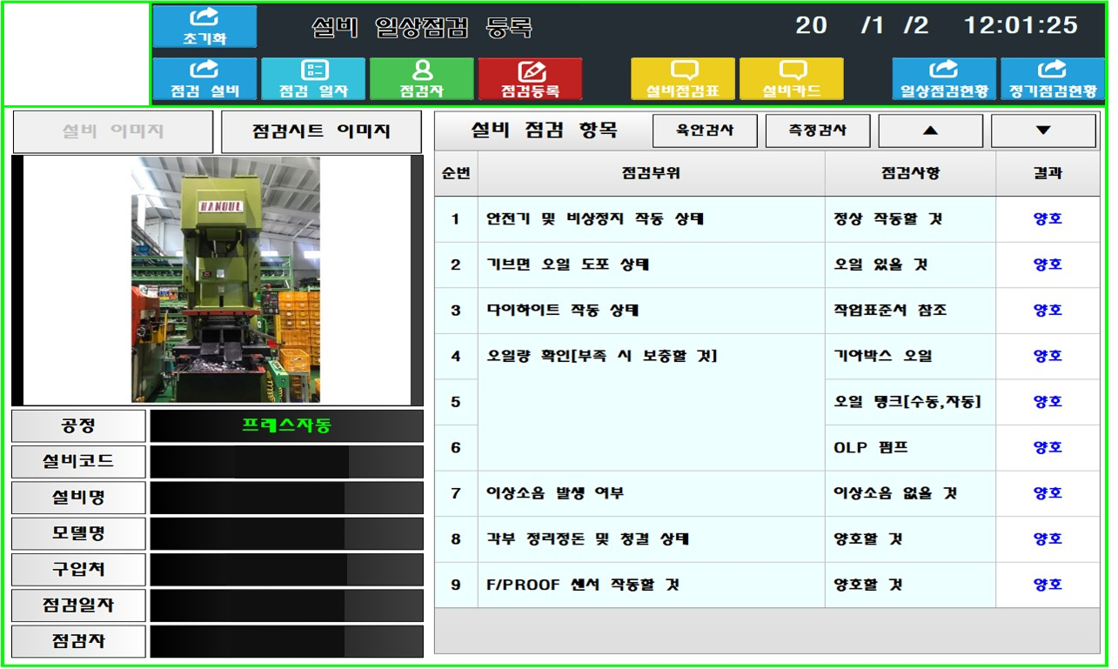
Task: Select the 측정검사 measurement inspection button
Action: (818, 130)
